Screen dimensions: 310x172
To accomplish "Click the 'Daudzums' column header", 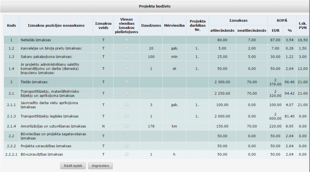I will [151, 26].
